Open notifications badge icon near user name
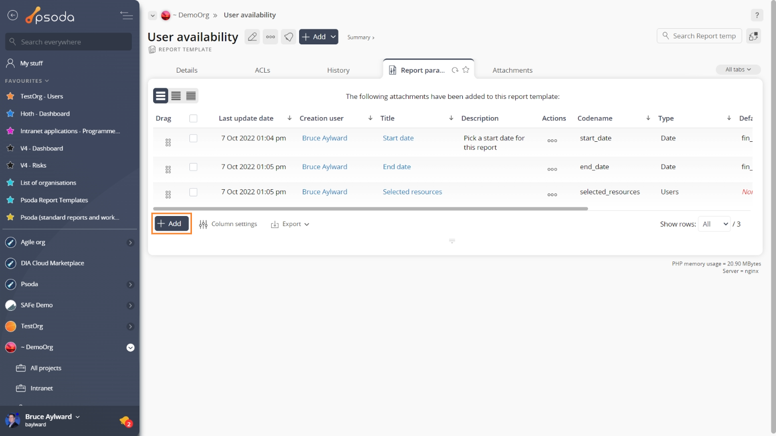This screenshot has width=776, height=436. (125, 421)
